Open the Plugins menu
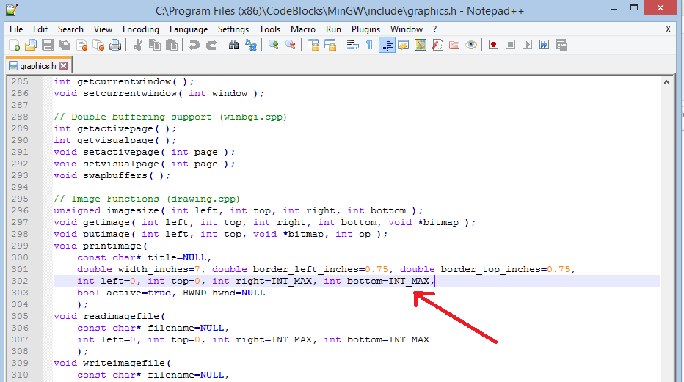This screenshot has width=684, height=382. 365,29
